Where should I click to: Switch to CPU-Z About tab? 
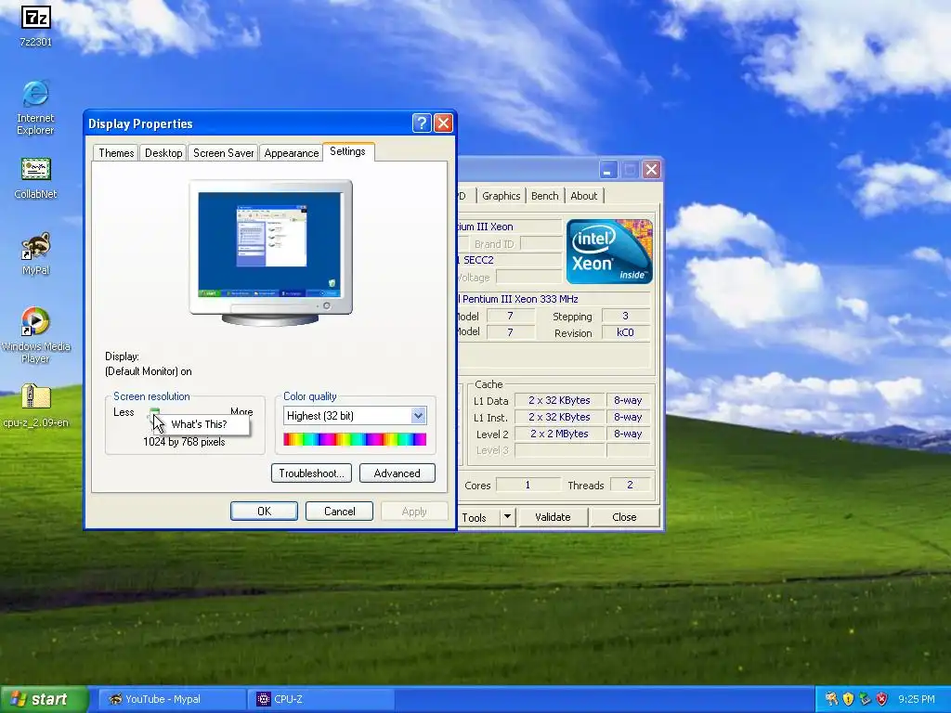(x=584, y=196)
